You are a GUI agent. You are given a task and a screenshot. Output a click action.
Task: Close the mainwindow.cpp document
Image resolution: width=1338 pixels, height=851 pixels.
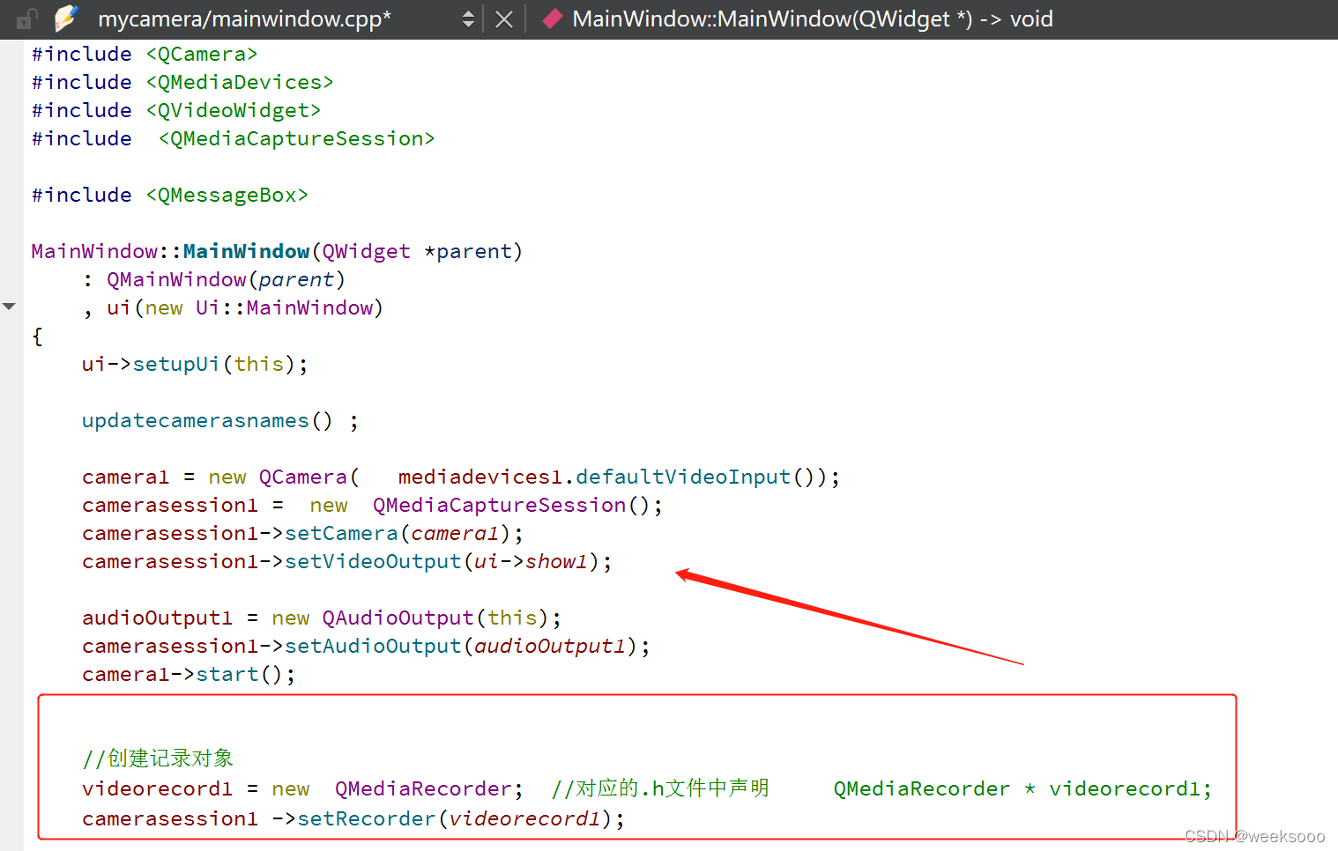504,19
